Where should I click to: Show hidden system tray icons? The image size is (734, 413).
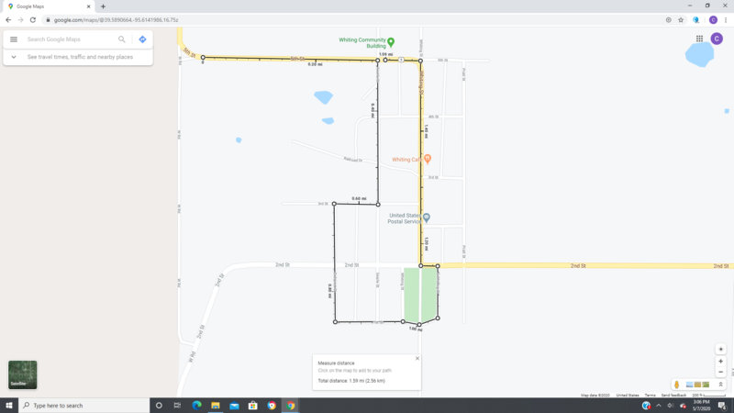(x=659, y=406)
